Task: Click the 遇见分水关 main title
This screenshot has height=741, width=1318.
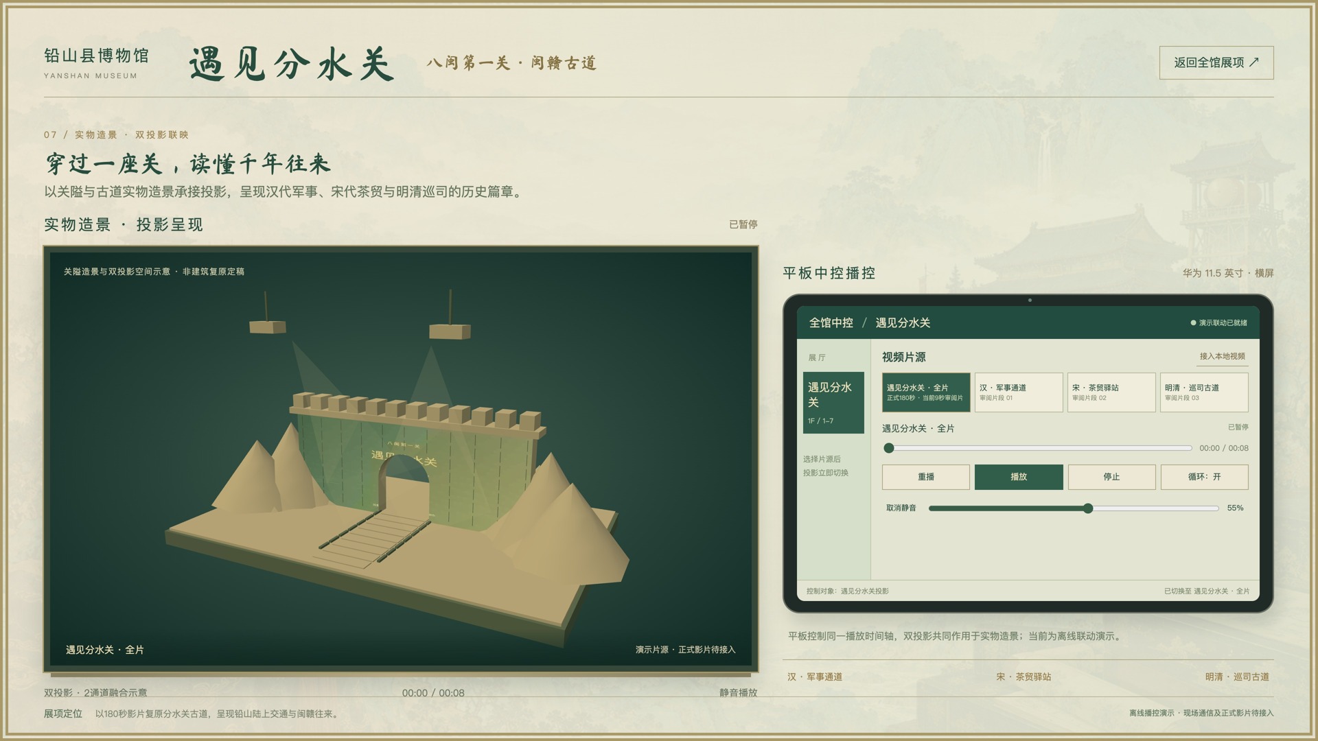Action: [291, 64]
